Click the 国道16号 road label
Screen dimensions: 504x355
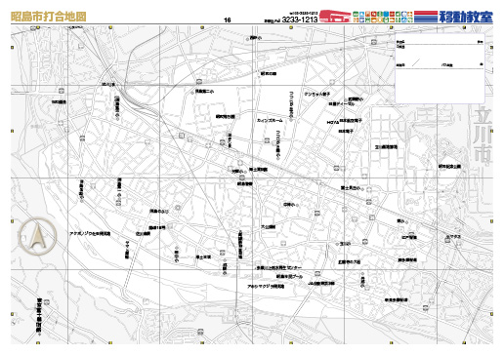coord(157,228)
